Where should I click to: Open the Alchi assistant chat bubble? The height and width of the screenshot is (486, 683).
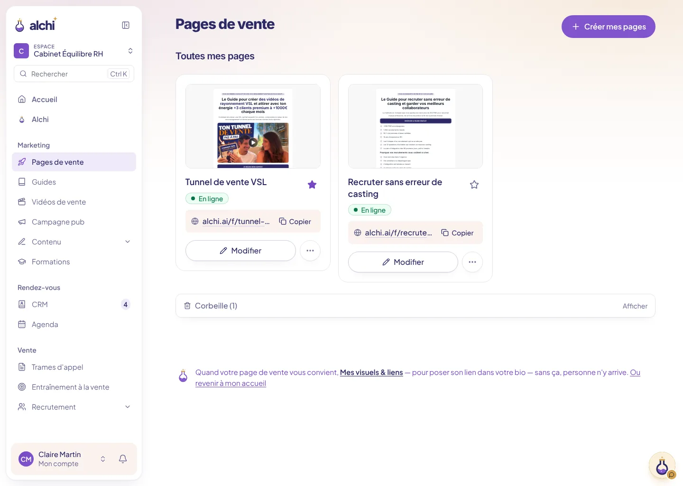pos(662,466)
